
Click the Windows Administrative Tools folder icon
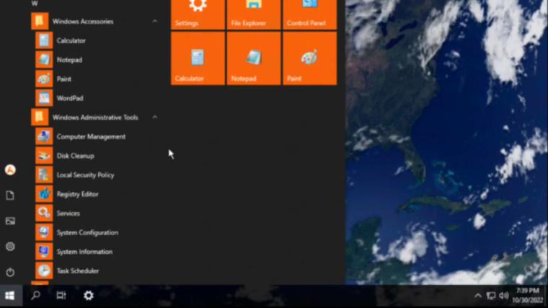click(40, 118)
